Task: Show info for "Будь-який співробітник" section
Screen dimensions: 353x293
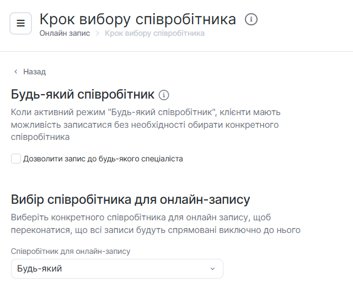Action: click(164, 95)
